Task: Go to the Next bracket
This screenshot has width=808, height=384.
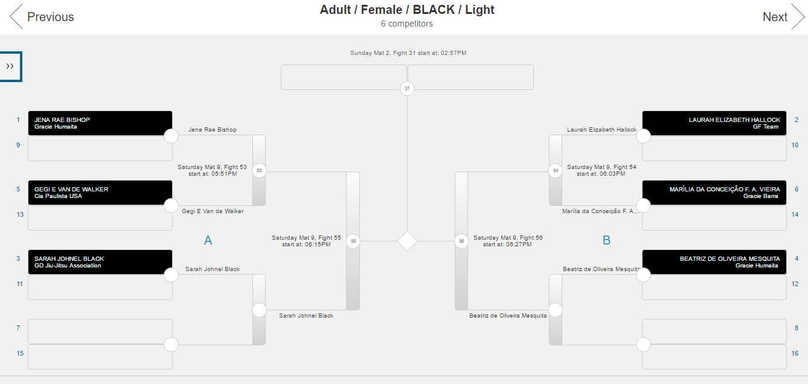Action: click(x=783, y=17)
